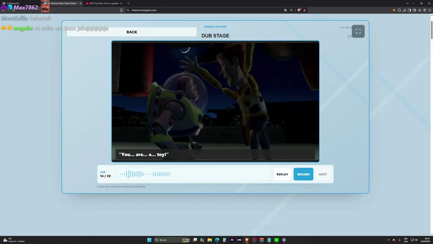This screenshot has width=433, height=244.
Task: Open the Brave Shields icon
Action: click(299, 10)
